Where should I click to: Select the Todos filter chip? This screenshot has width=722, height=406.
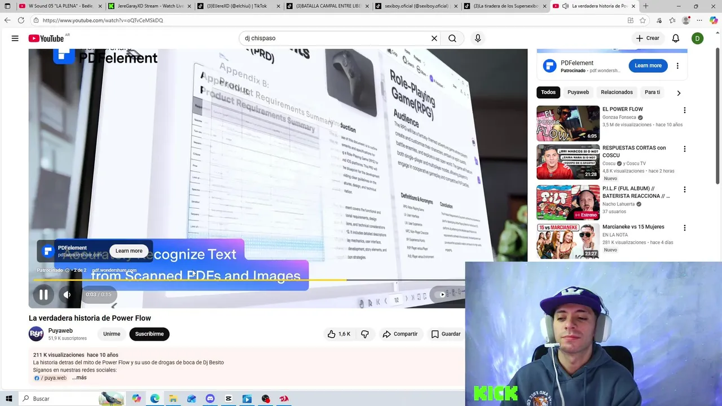click(548, 92)
